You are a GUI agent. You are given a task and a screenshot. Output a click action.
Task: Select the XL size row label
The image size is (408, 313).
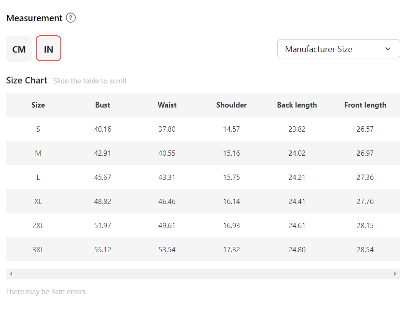point(38,202)
